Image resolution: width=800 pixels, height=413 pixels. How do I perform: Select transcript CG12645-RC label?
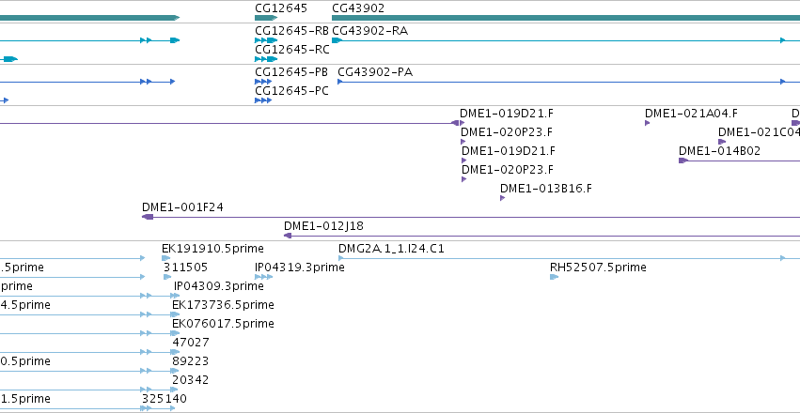tap(291, 50)
